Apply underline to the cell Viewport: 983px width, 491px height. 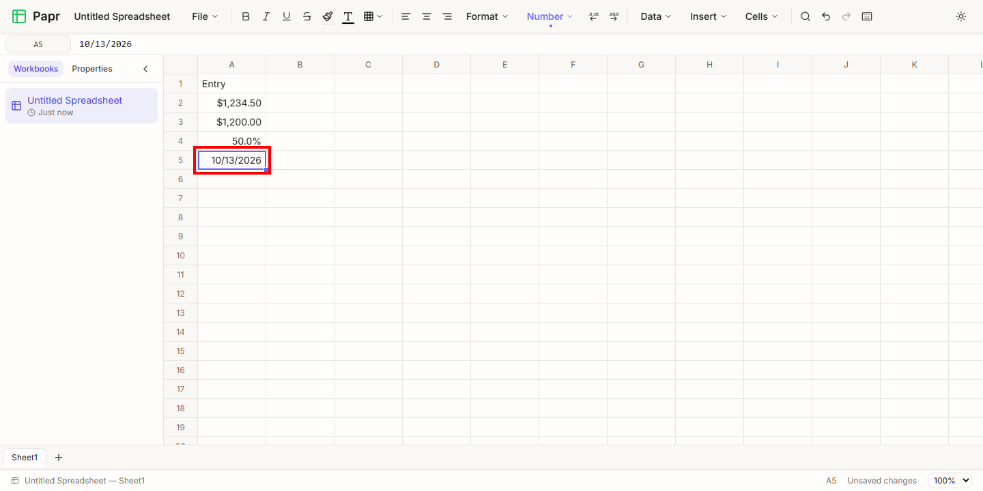pos(287,16)
